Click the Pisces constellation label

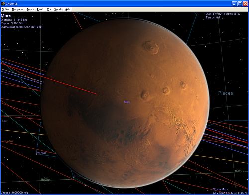(x=226, y=93)
